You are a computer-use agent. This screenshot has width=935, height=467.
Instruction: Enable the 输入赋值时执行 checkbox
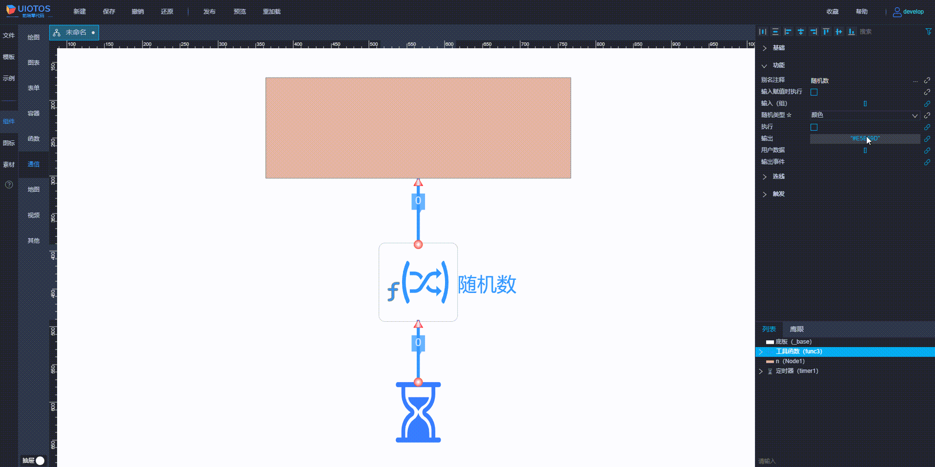[x=814, y=92]
